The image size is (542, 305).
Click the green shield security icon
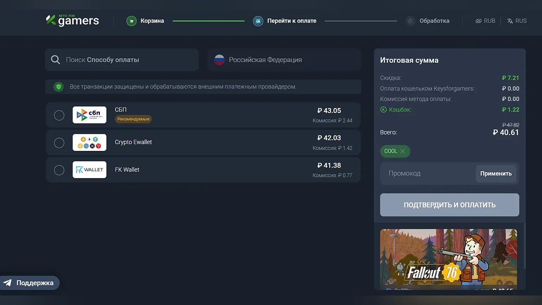(x=58, y=86)
